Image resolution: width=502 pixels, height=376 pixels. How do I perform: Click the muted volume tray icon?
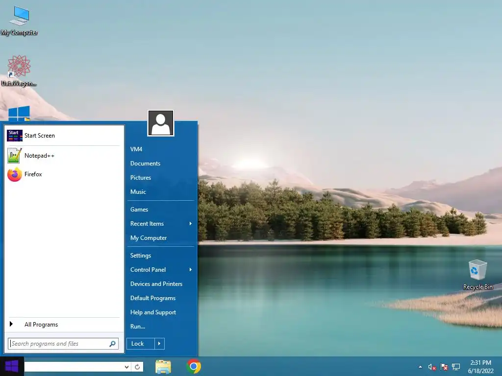(432, 367)
